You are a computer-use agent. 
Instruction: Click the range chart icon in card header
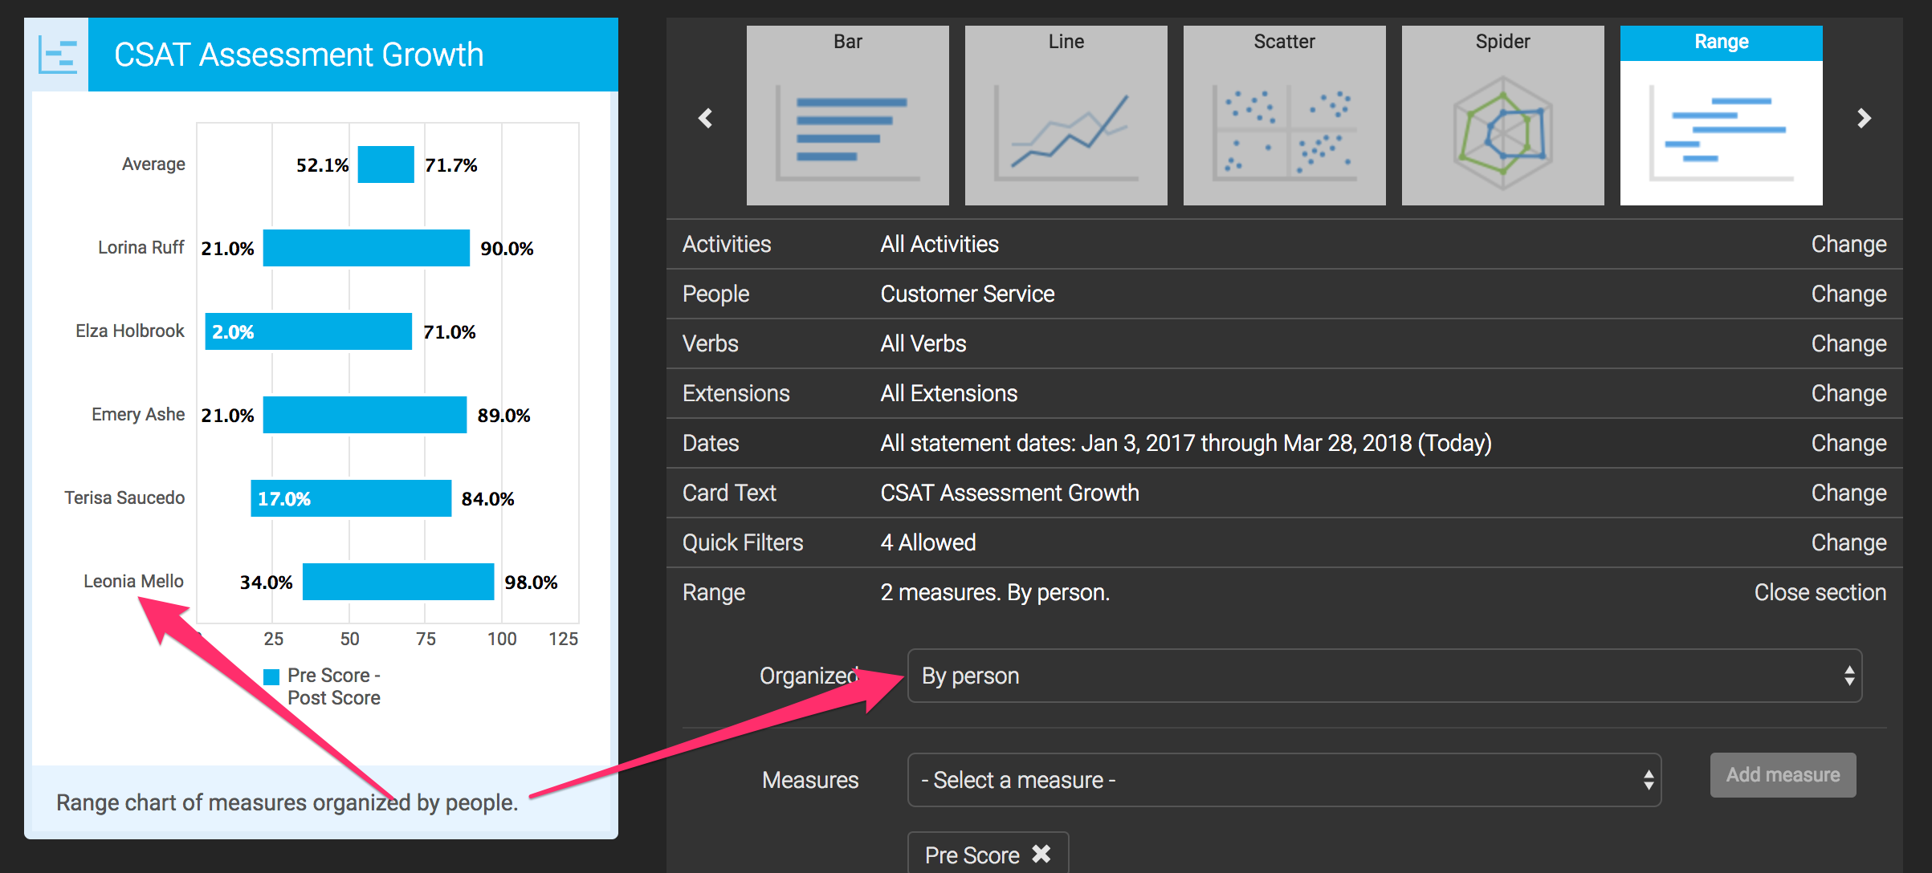coord(58,55)
